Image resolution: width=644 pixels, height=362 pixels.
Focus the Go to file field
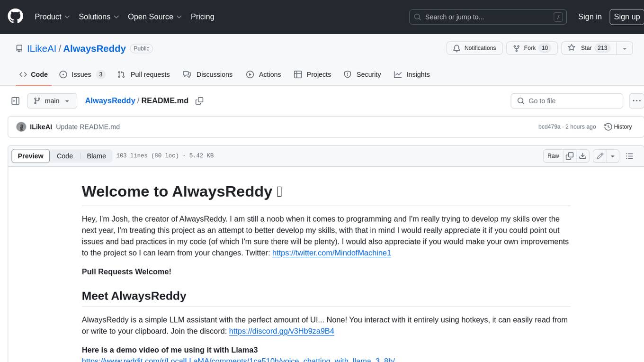pos(567,101)
